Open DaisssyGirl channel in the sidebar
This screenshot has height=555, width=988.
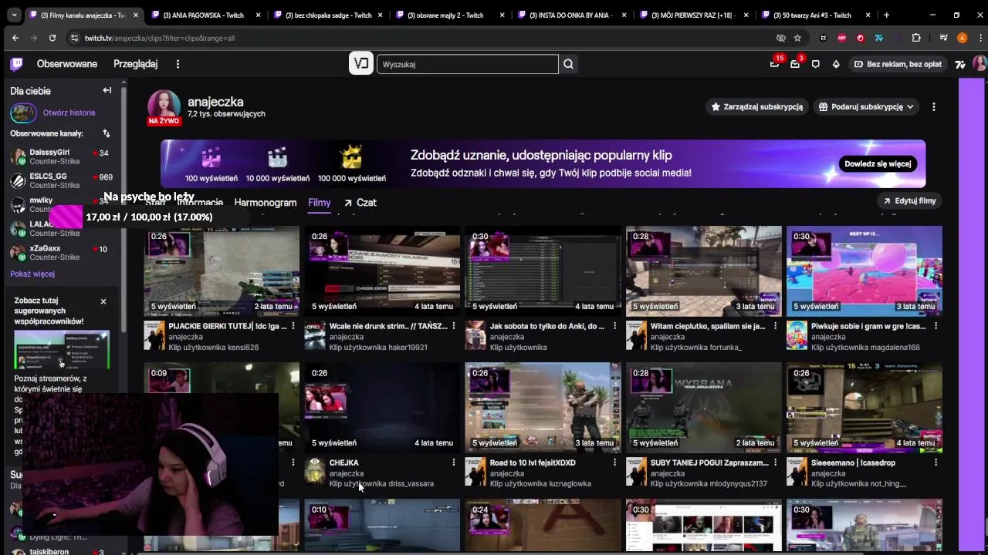(62, 156)
